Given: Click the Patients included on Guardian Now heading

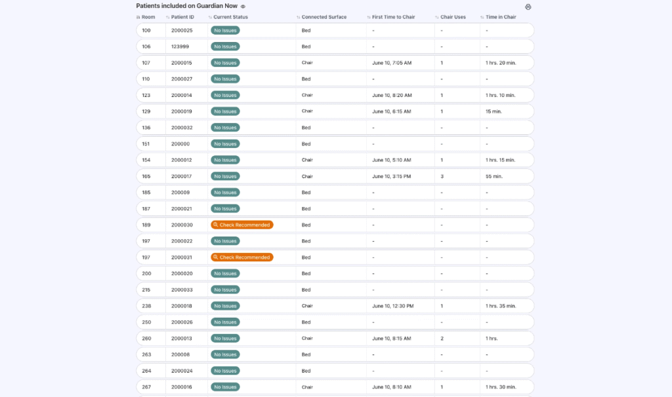Looking at the screenshot, I should click(x=186, y=6).
